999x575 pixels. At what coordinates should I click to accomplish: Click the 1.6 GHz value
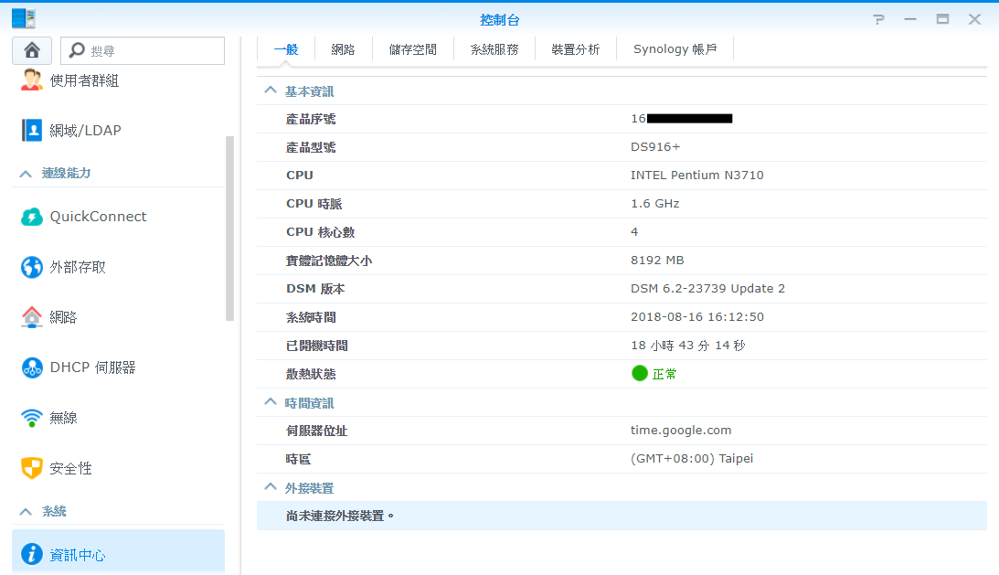[x=655, y=203]
